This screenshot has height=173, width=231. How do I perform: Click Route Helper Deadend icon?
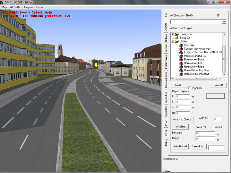(181, 74)
